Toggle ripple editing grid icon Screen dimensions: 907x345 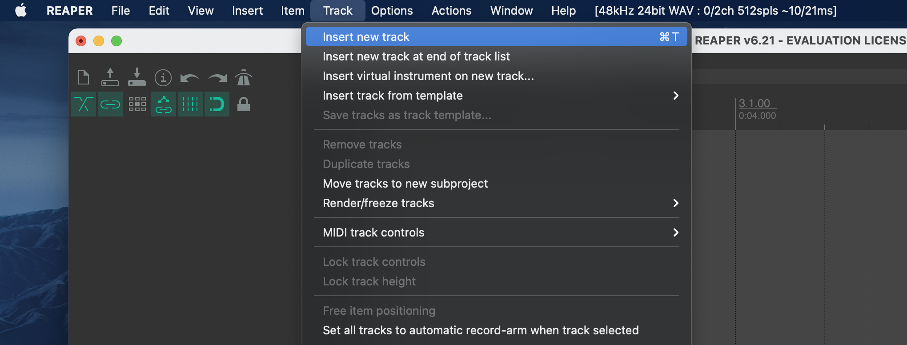[x=137, y=104]
